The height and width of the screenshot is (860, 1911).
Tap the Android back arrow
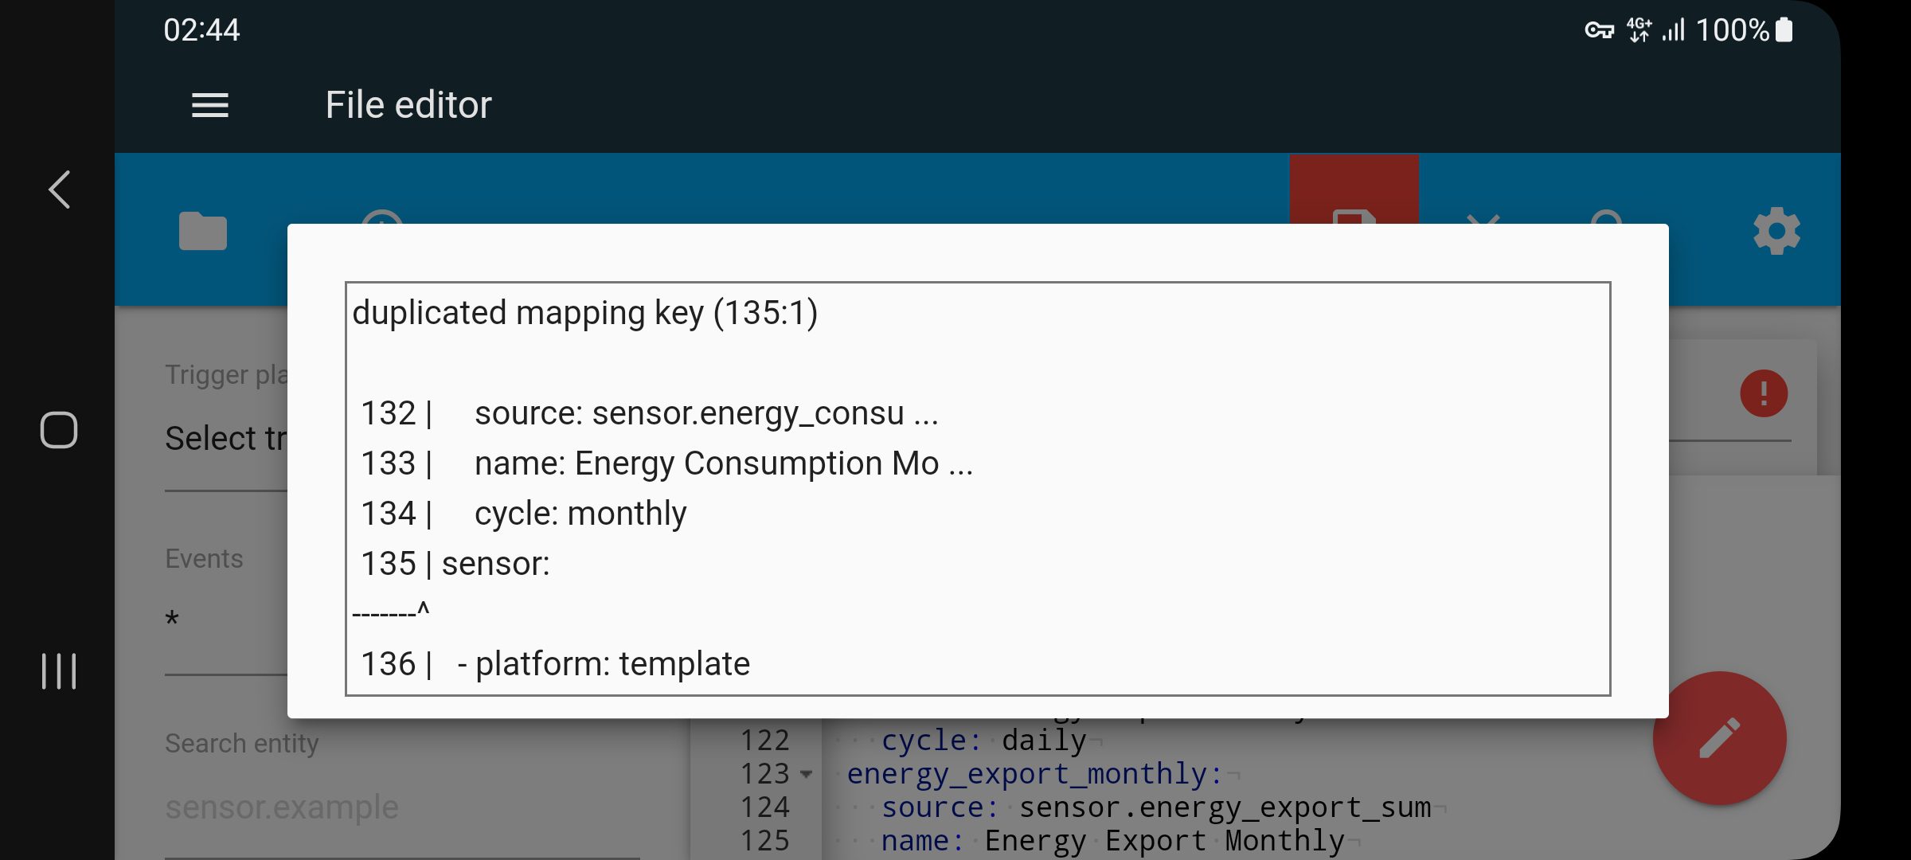point(60,190)
